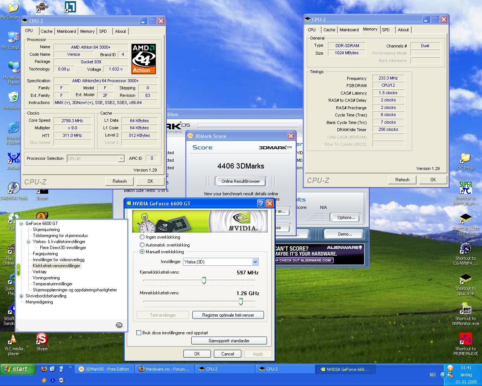Show hidden tray icons arrow
This screenshot has width=482, height=386.
click(x=443, y=375)
